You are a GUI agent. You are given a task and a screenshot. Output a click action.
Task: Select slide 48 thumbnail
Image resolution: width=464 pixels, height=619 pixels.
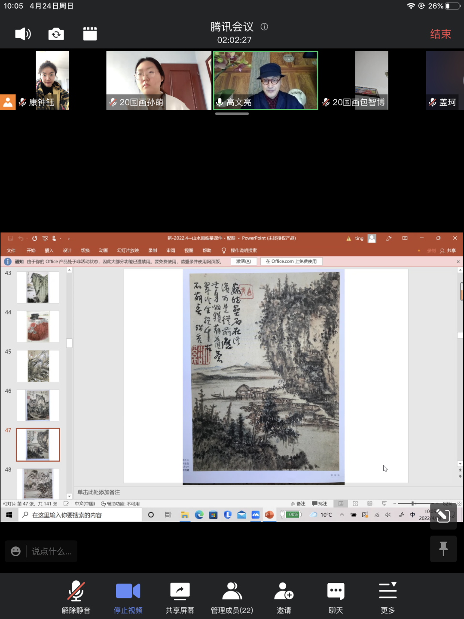click(x=38, y=484)
